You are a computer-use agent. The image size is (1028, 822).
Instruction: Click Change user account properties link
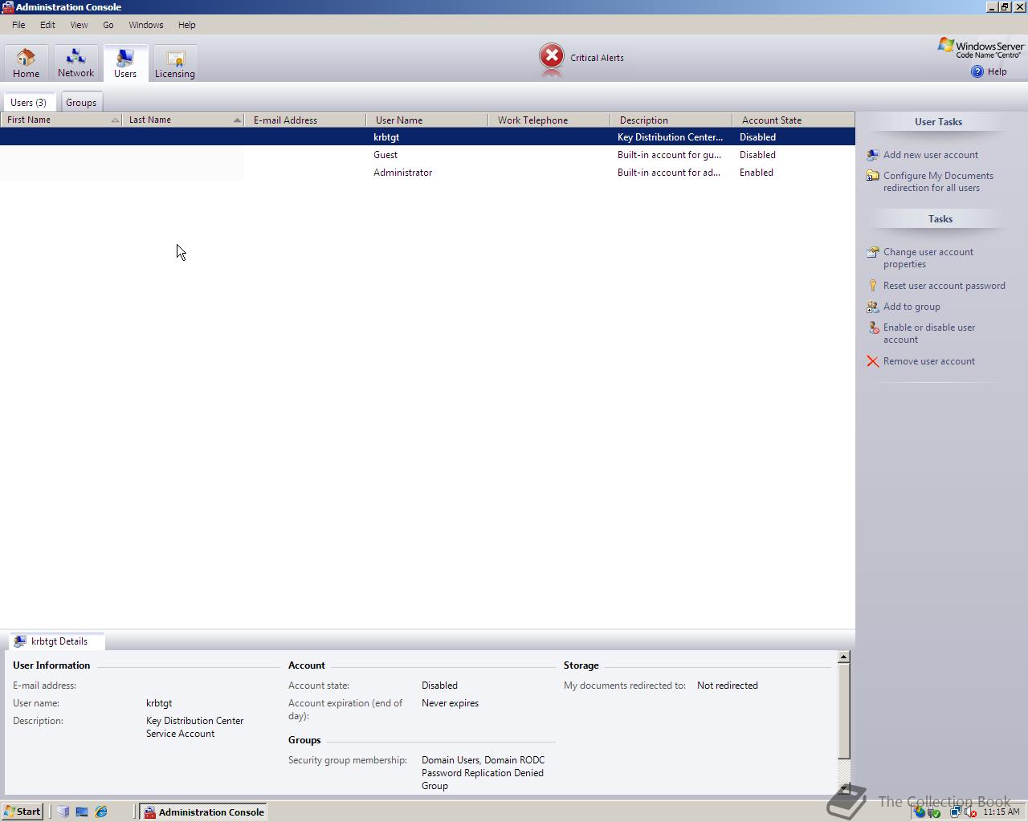[x=928, y=258]
